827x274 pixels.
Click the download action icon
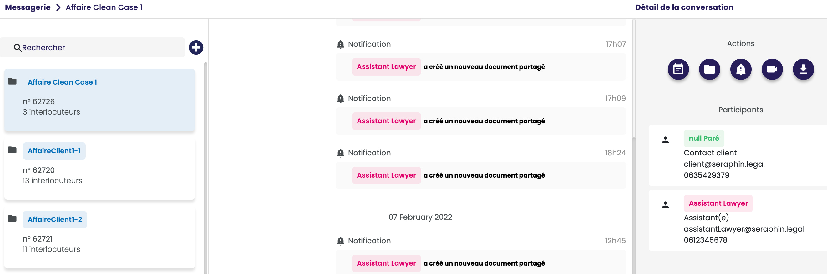pyautogui.click(x=803, y=69)
